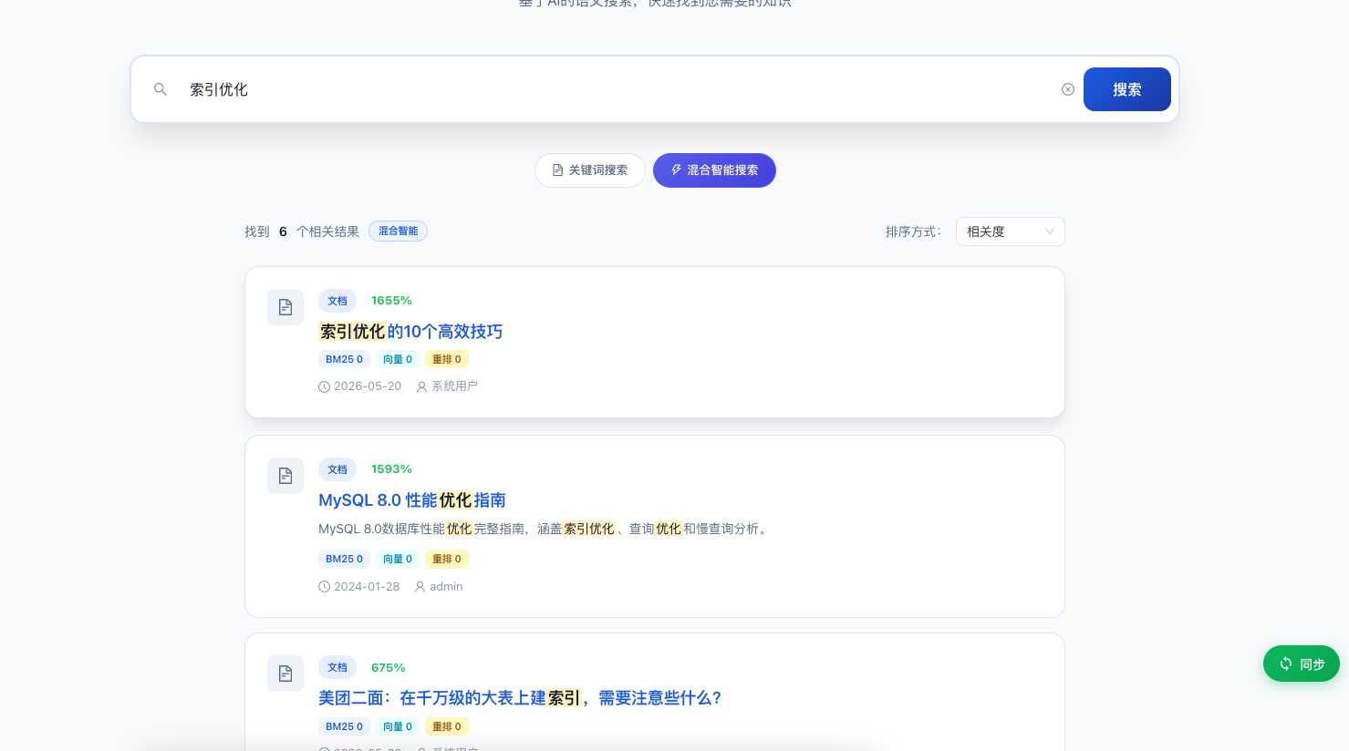This screenshot has width=1349, height=751.
Task: Click the 1593% relevance score
Action: coord(391,469)
